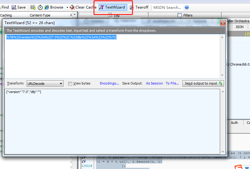Enable the View bytes checkbox
250x169 pixels.
coord(70,84)
